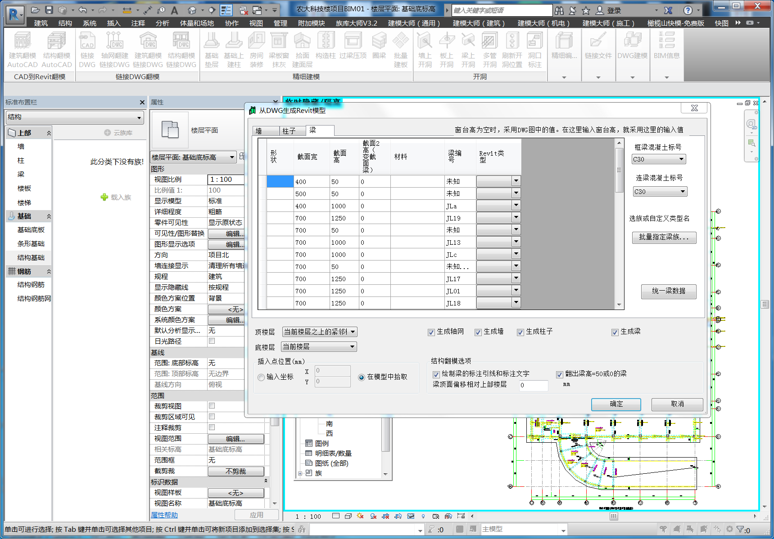Click 云族库 icon in family panel

point(107,133)
